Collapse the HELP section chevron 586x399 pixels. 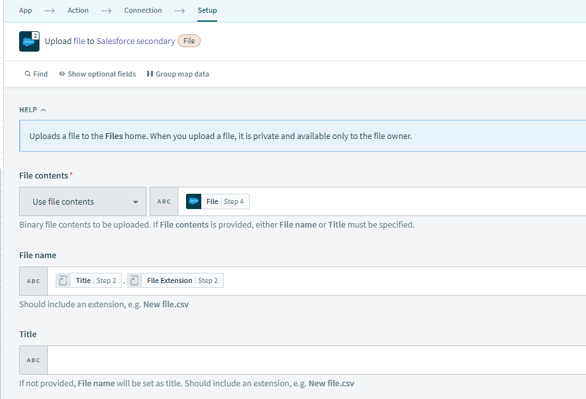pos(43,110)
